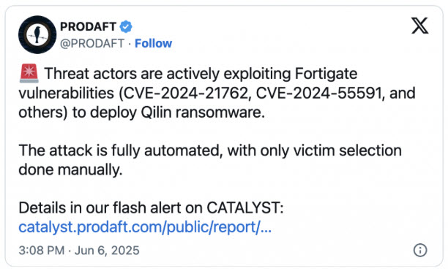
Task: Click the word Fortigate in the tweet
Action: (x=326, y=74)
